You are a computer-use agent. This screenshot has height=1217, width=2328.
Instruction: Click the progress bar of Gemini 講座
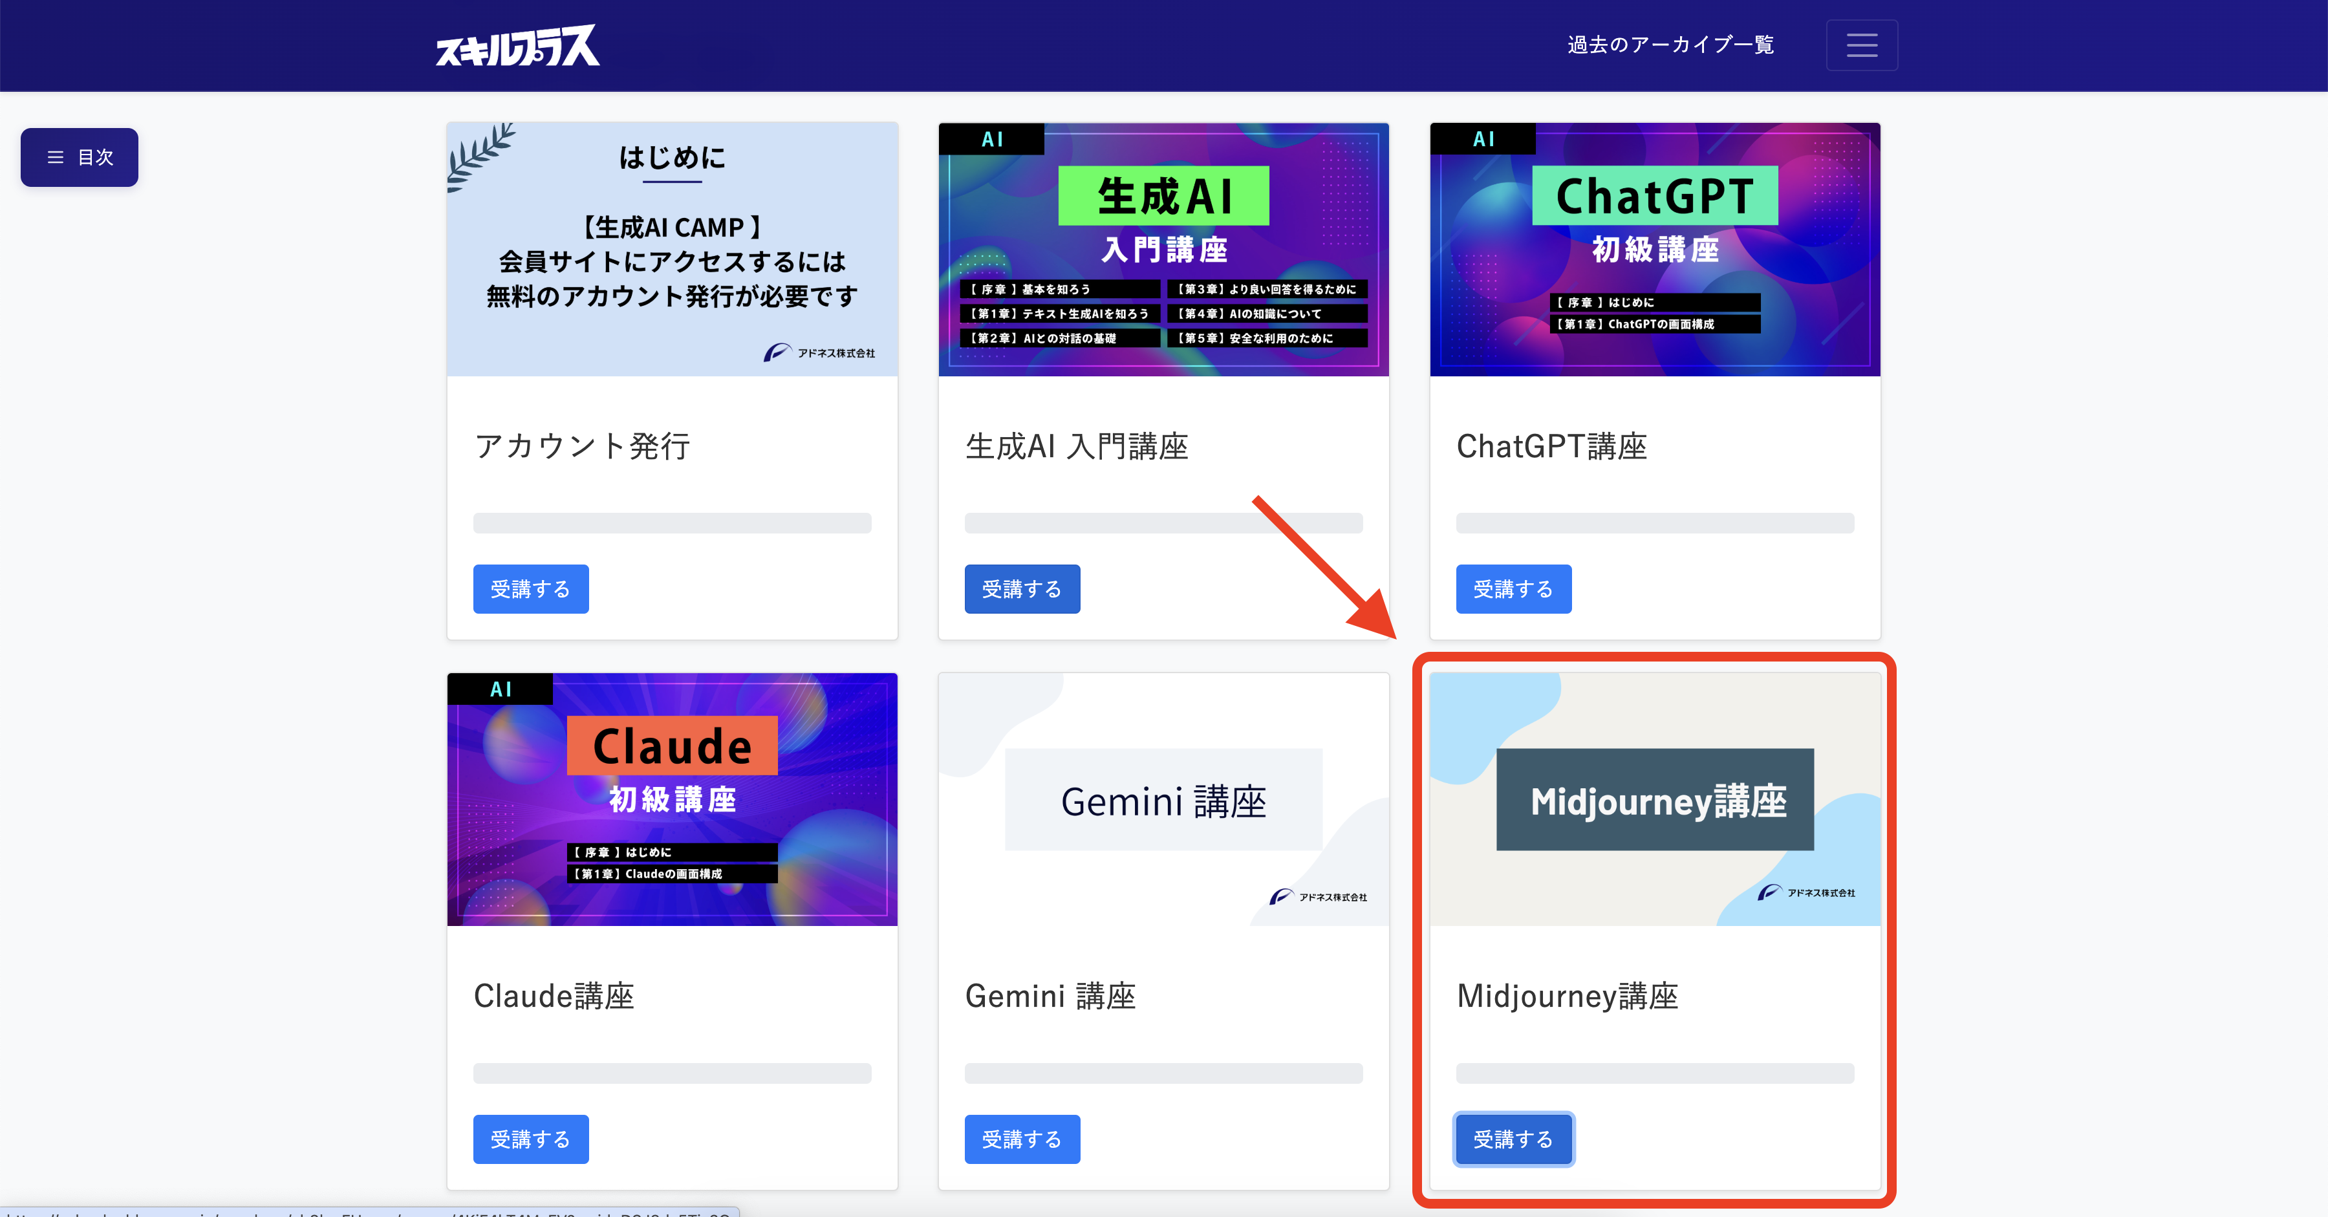(1164, 1073)
